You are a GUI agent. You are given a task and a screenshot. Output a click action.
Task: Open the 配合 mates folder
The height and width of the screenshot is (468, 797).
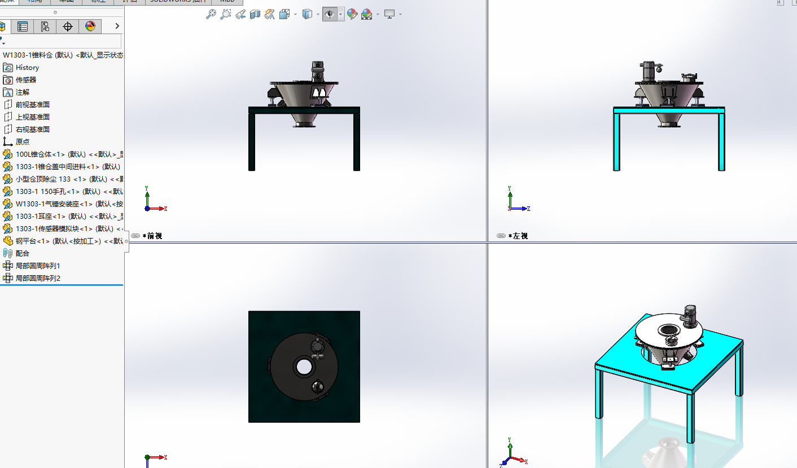click(x=16, y=254)
